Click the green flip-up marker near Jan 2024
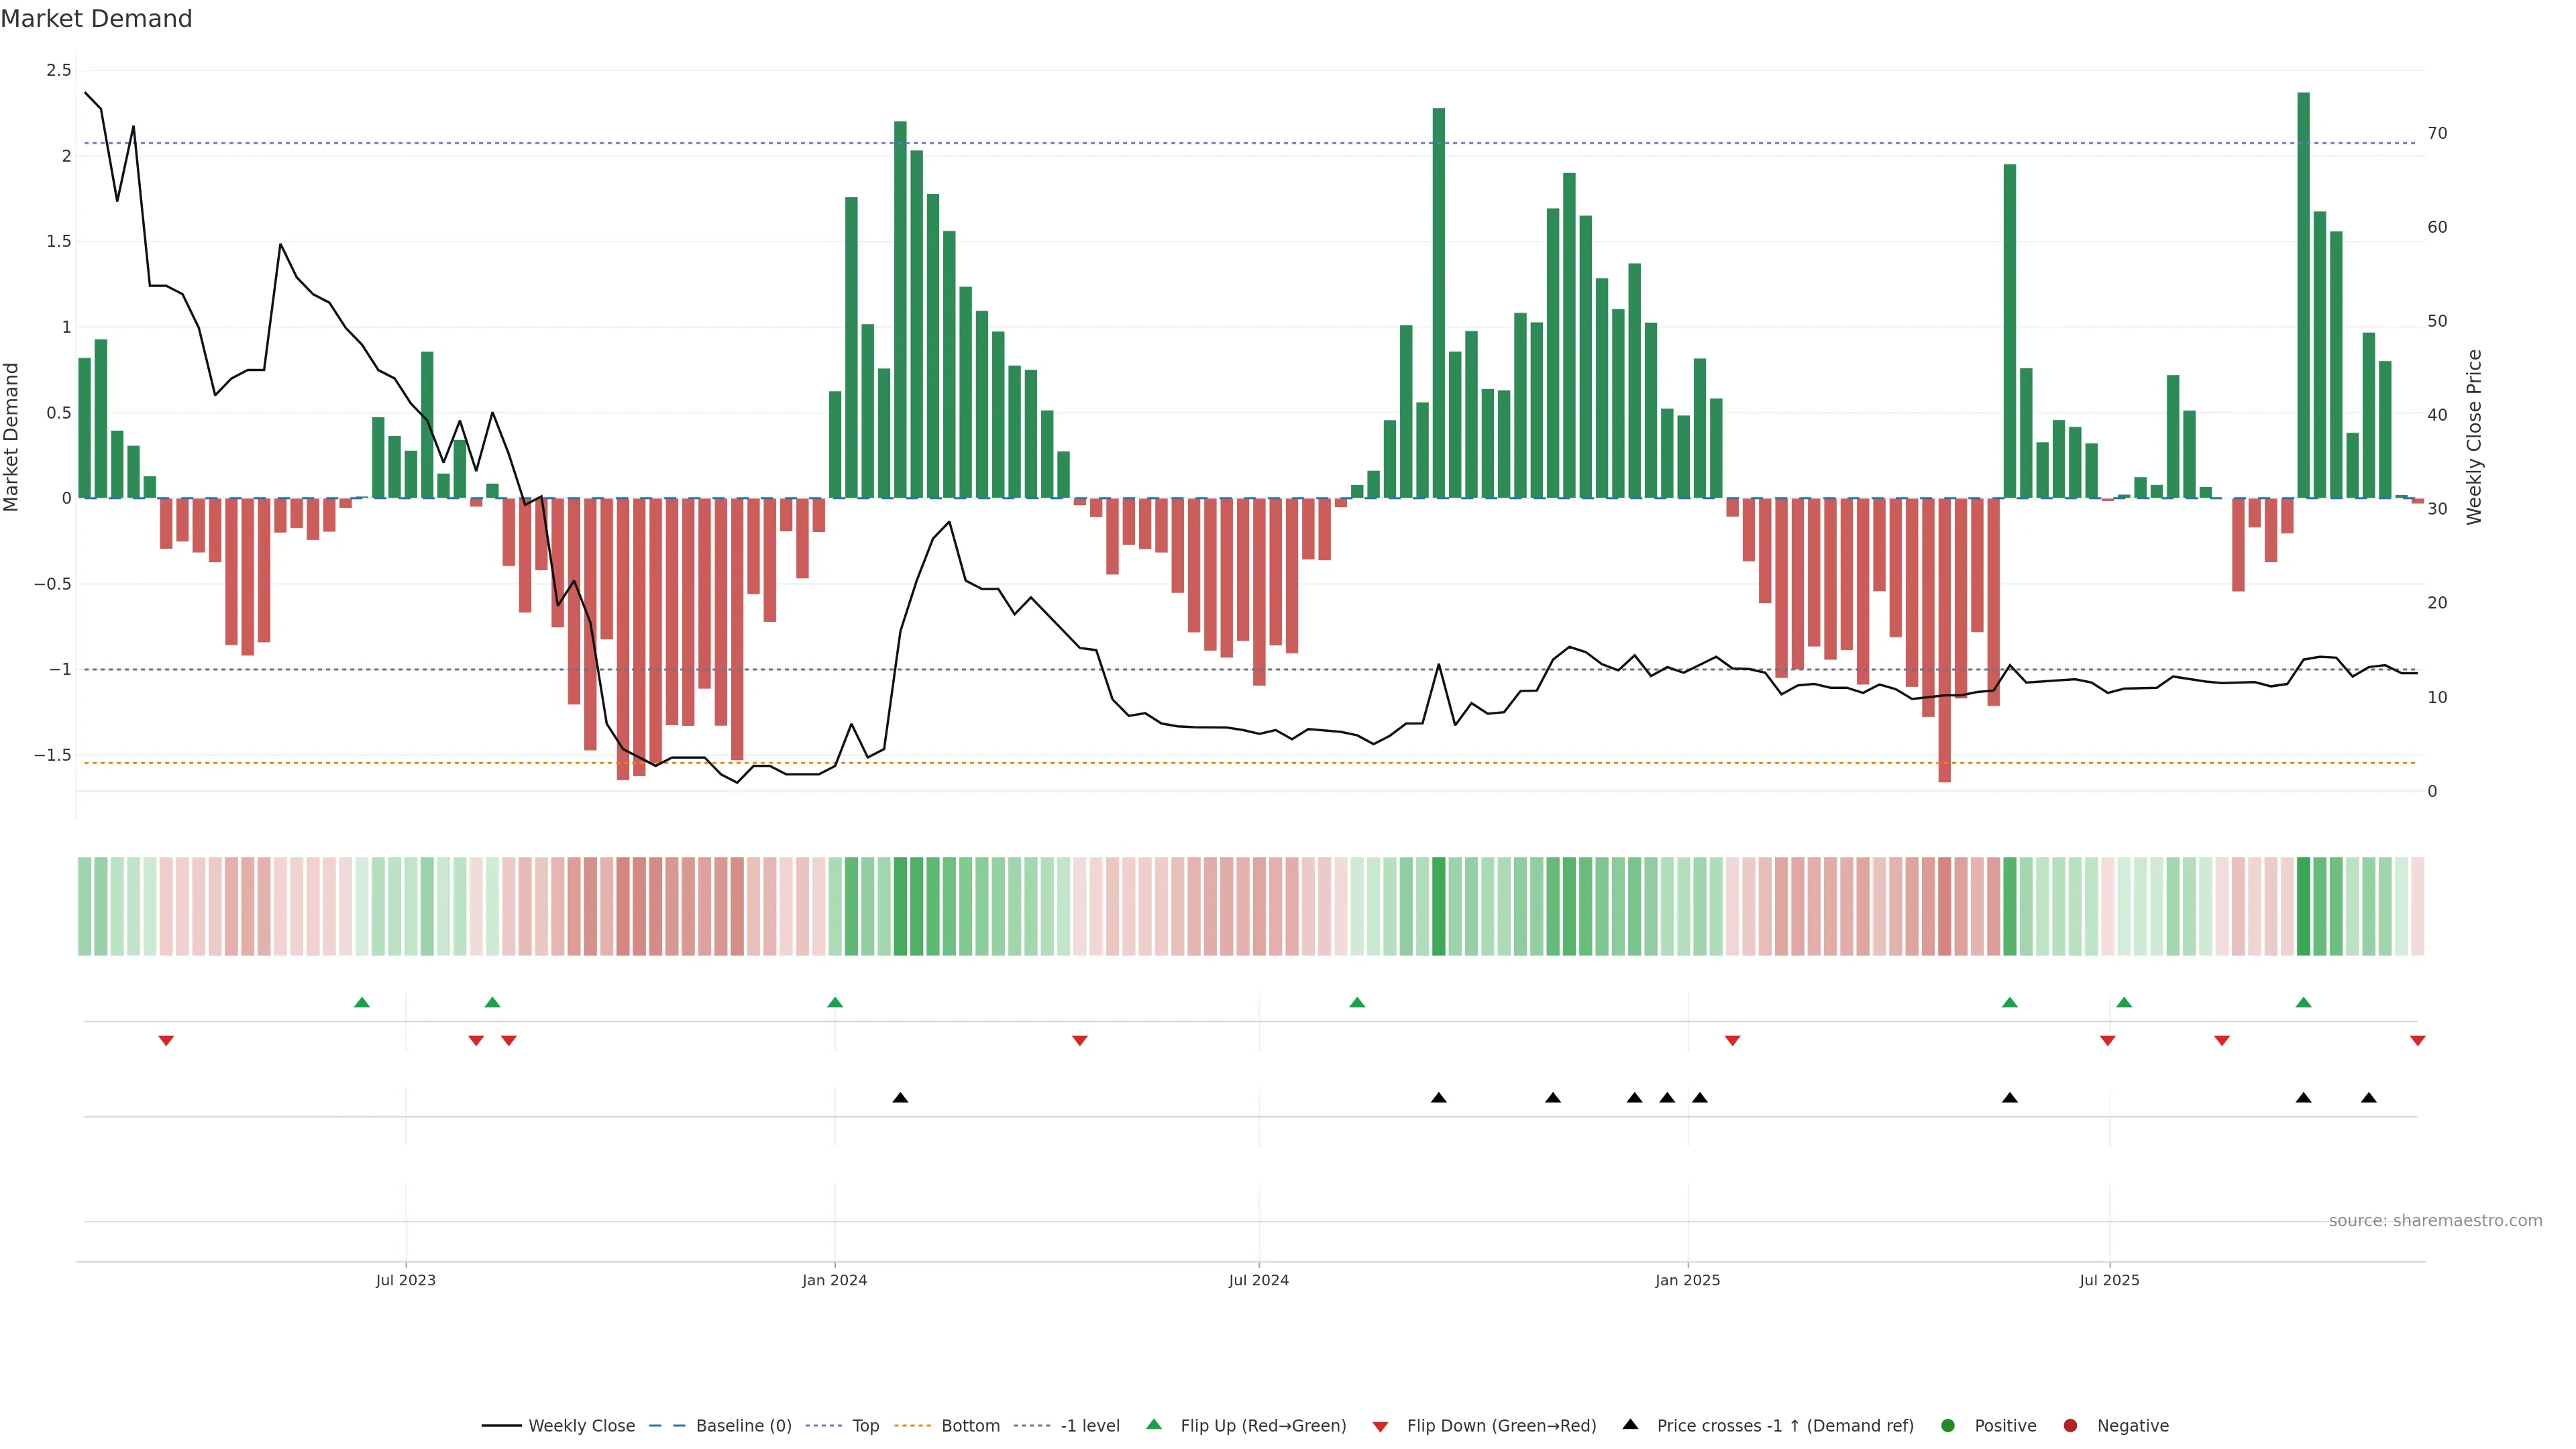Viewport: 2576px width, 1449px height. (x=835, y=1002)
